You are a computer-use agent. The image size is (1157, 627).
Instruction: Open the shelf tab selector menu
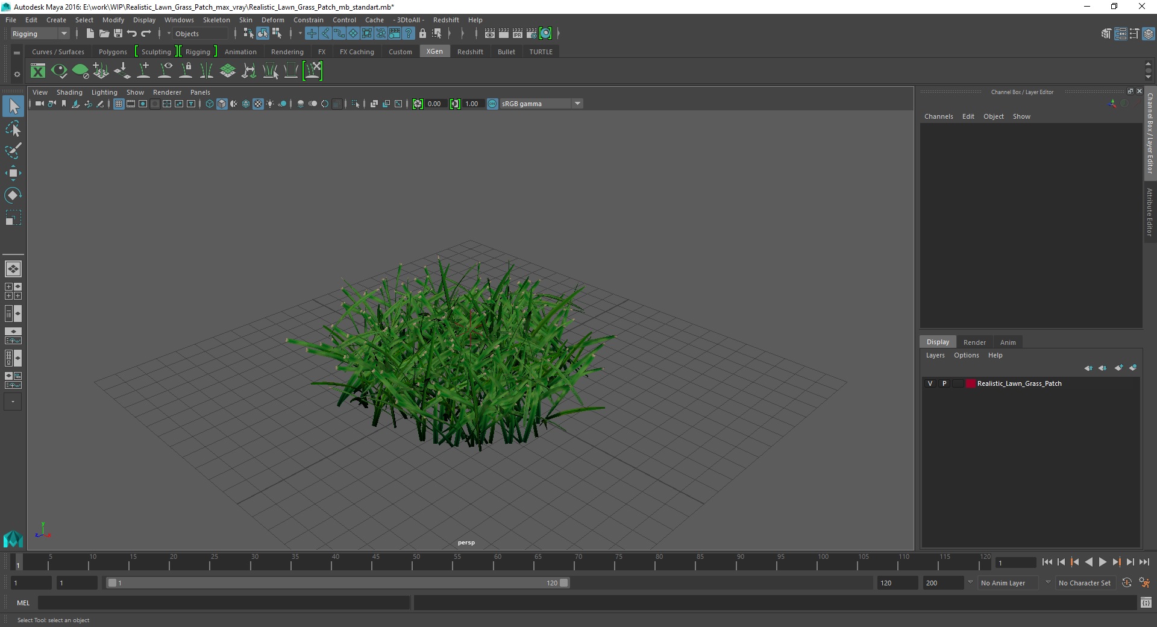click(17, 52)
